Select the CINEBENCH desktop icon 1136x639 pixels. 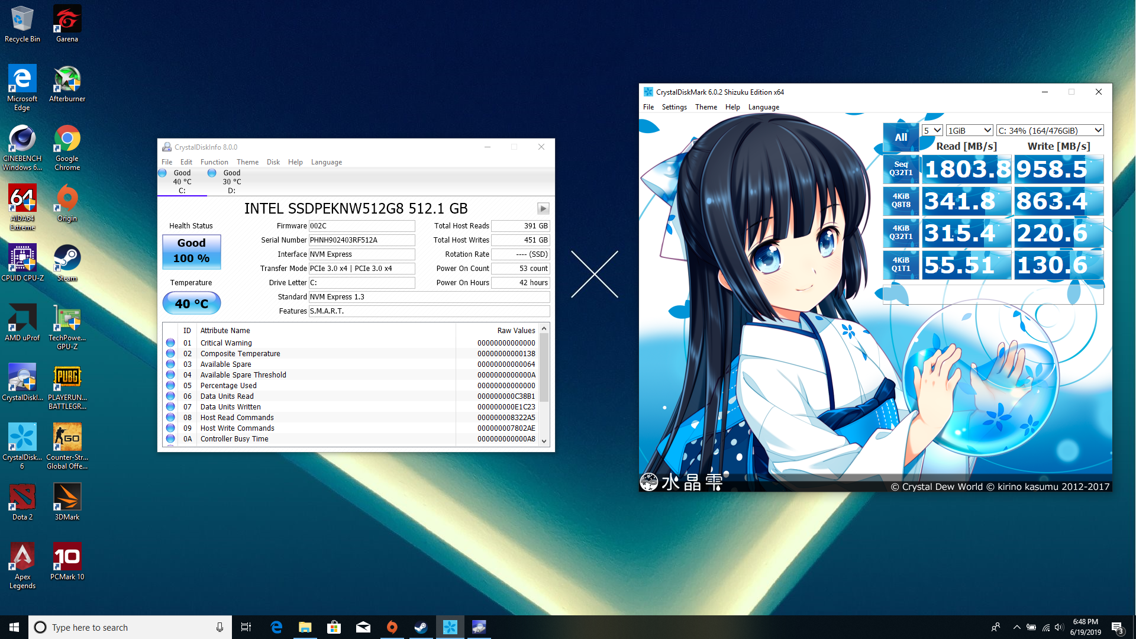point(22,148)
